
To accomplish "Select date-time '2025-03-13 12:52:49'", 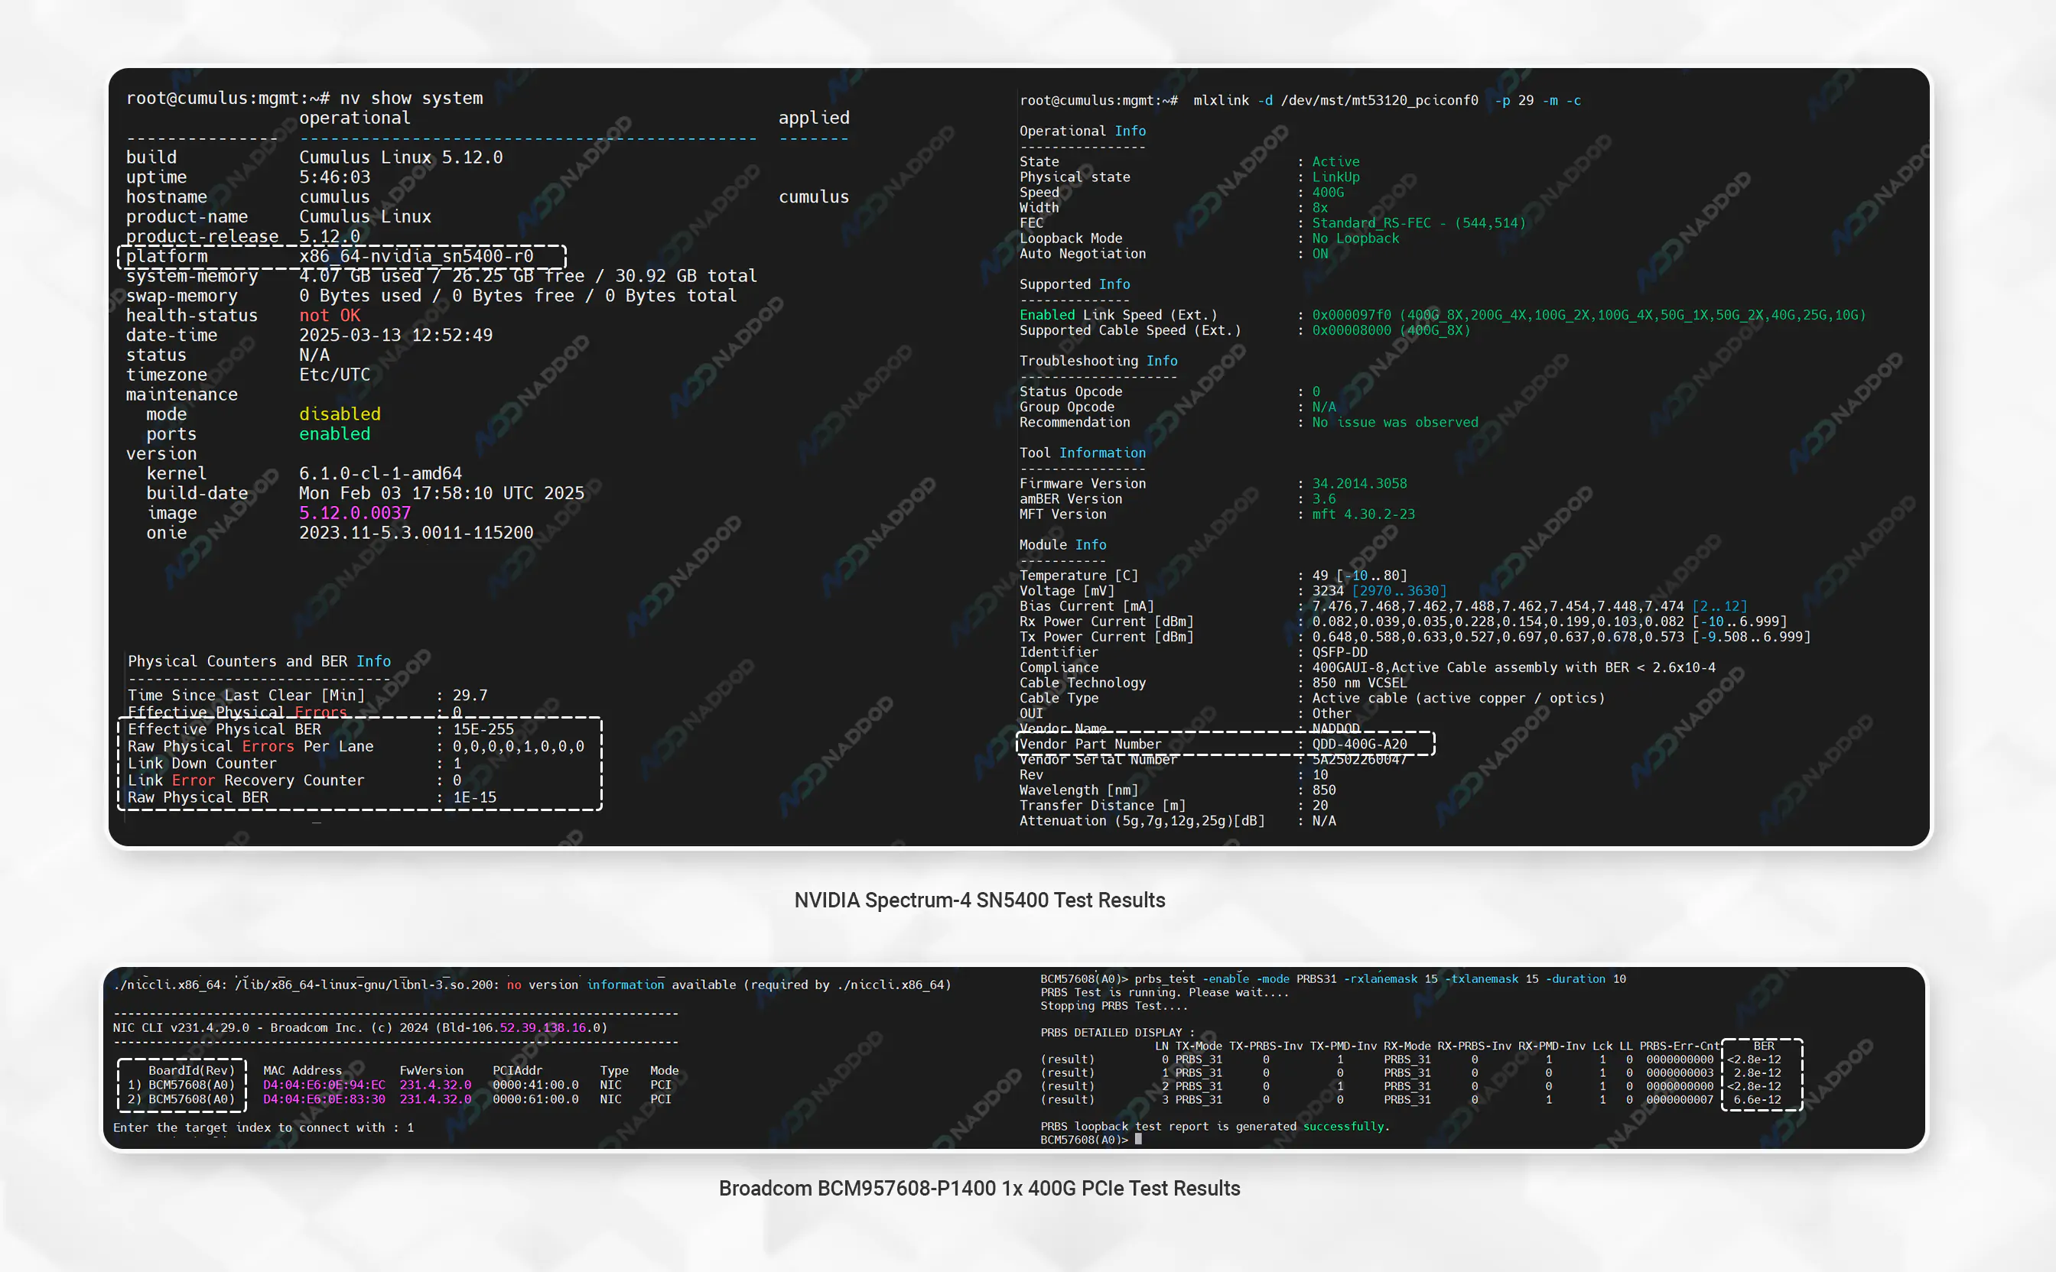I will click(x=395, y=335).
